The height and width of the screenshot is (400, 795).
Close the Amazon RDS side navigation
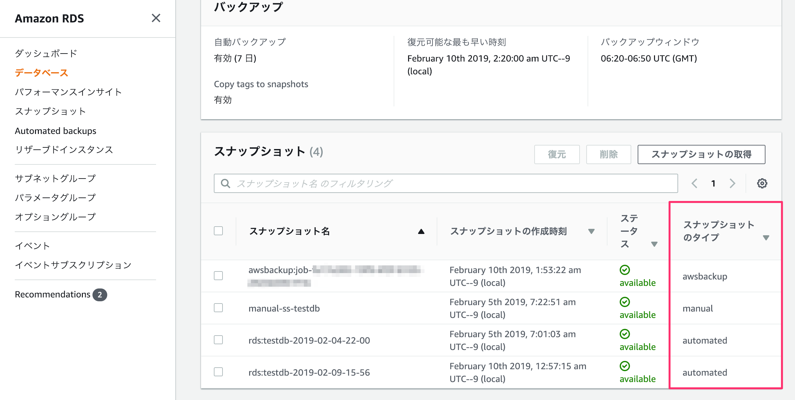pyautogui.click(x=156, y=18)
